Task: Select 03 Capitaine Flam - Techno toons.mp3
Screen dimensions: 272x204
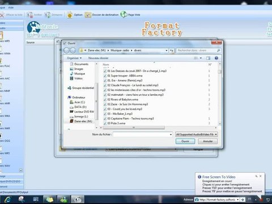Action: [130, 118]
